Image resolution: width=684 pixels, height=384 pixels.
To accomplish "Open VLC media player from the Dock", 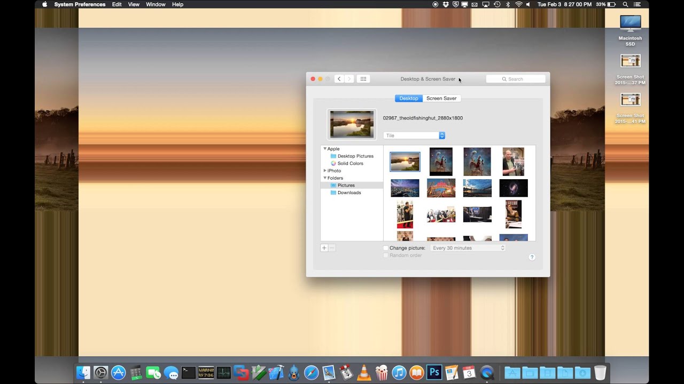I will (x=363, y=372).
